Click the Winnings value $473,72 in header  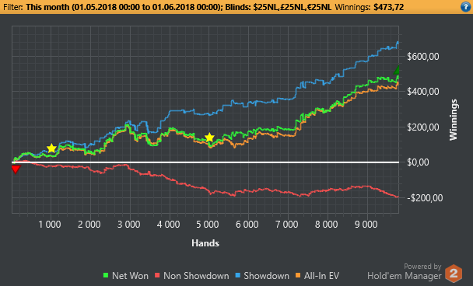tap(388, 7)
